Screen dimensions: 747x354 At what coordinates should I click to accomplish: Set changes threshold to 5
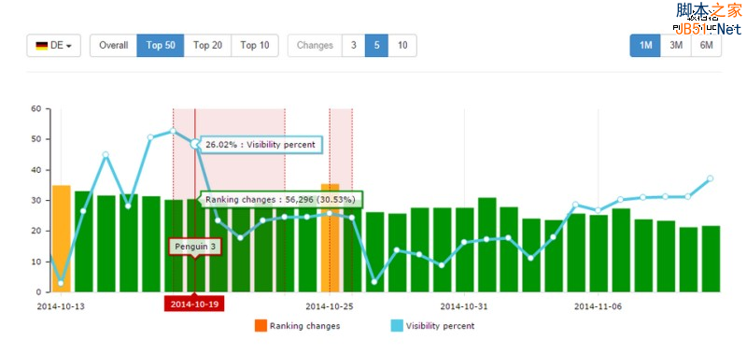coord(377,46)
